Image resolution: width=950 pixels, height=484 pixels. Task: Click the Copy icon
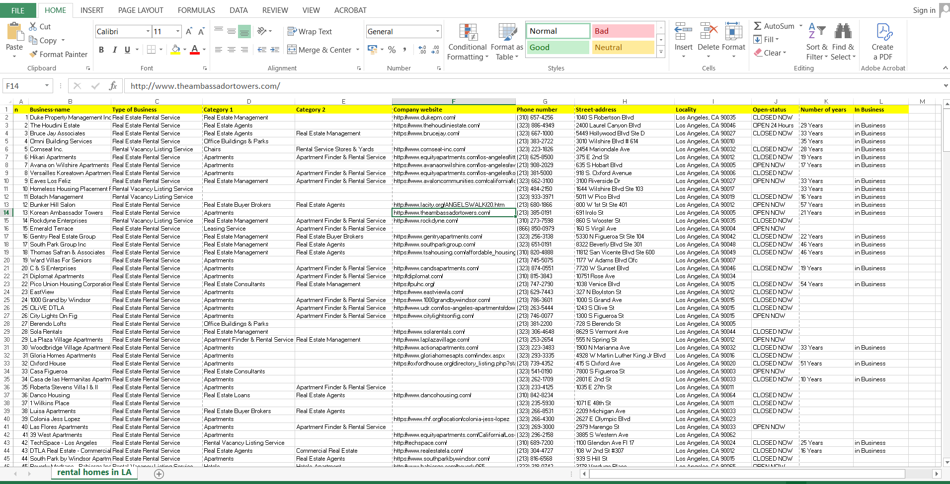[33, 40]
